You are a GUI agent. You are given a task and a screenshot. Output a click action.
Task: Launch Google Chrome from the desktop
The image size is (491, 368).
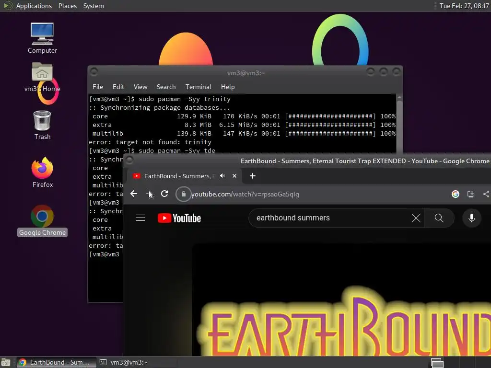click(42, 220)
